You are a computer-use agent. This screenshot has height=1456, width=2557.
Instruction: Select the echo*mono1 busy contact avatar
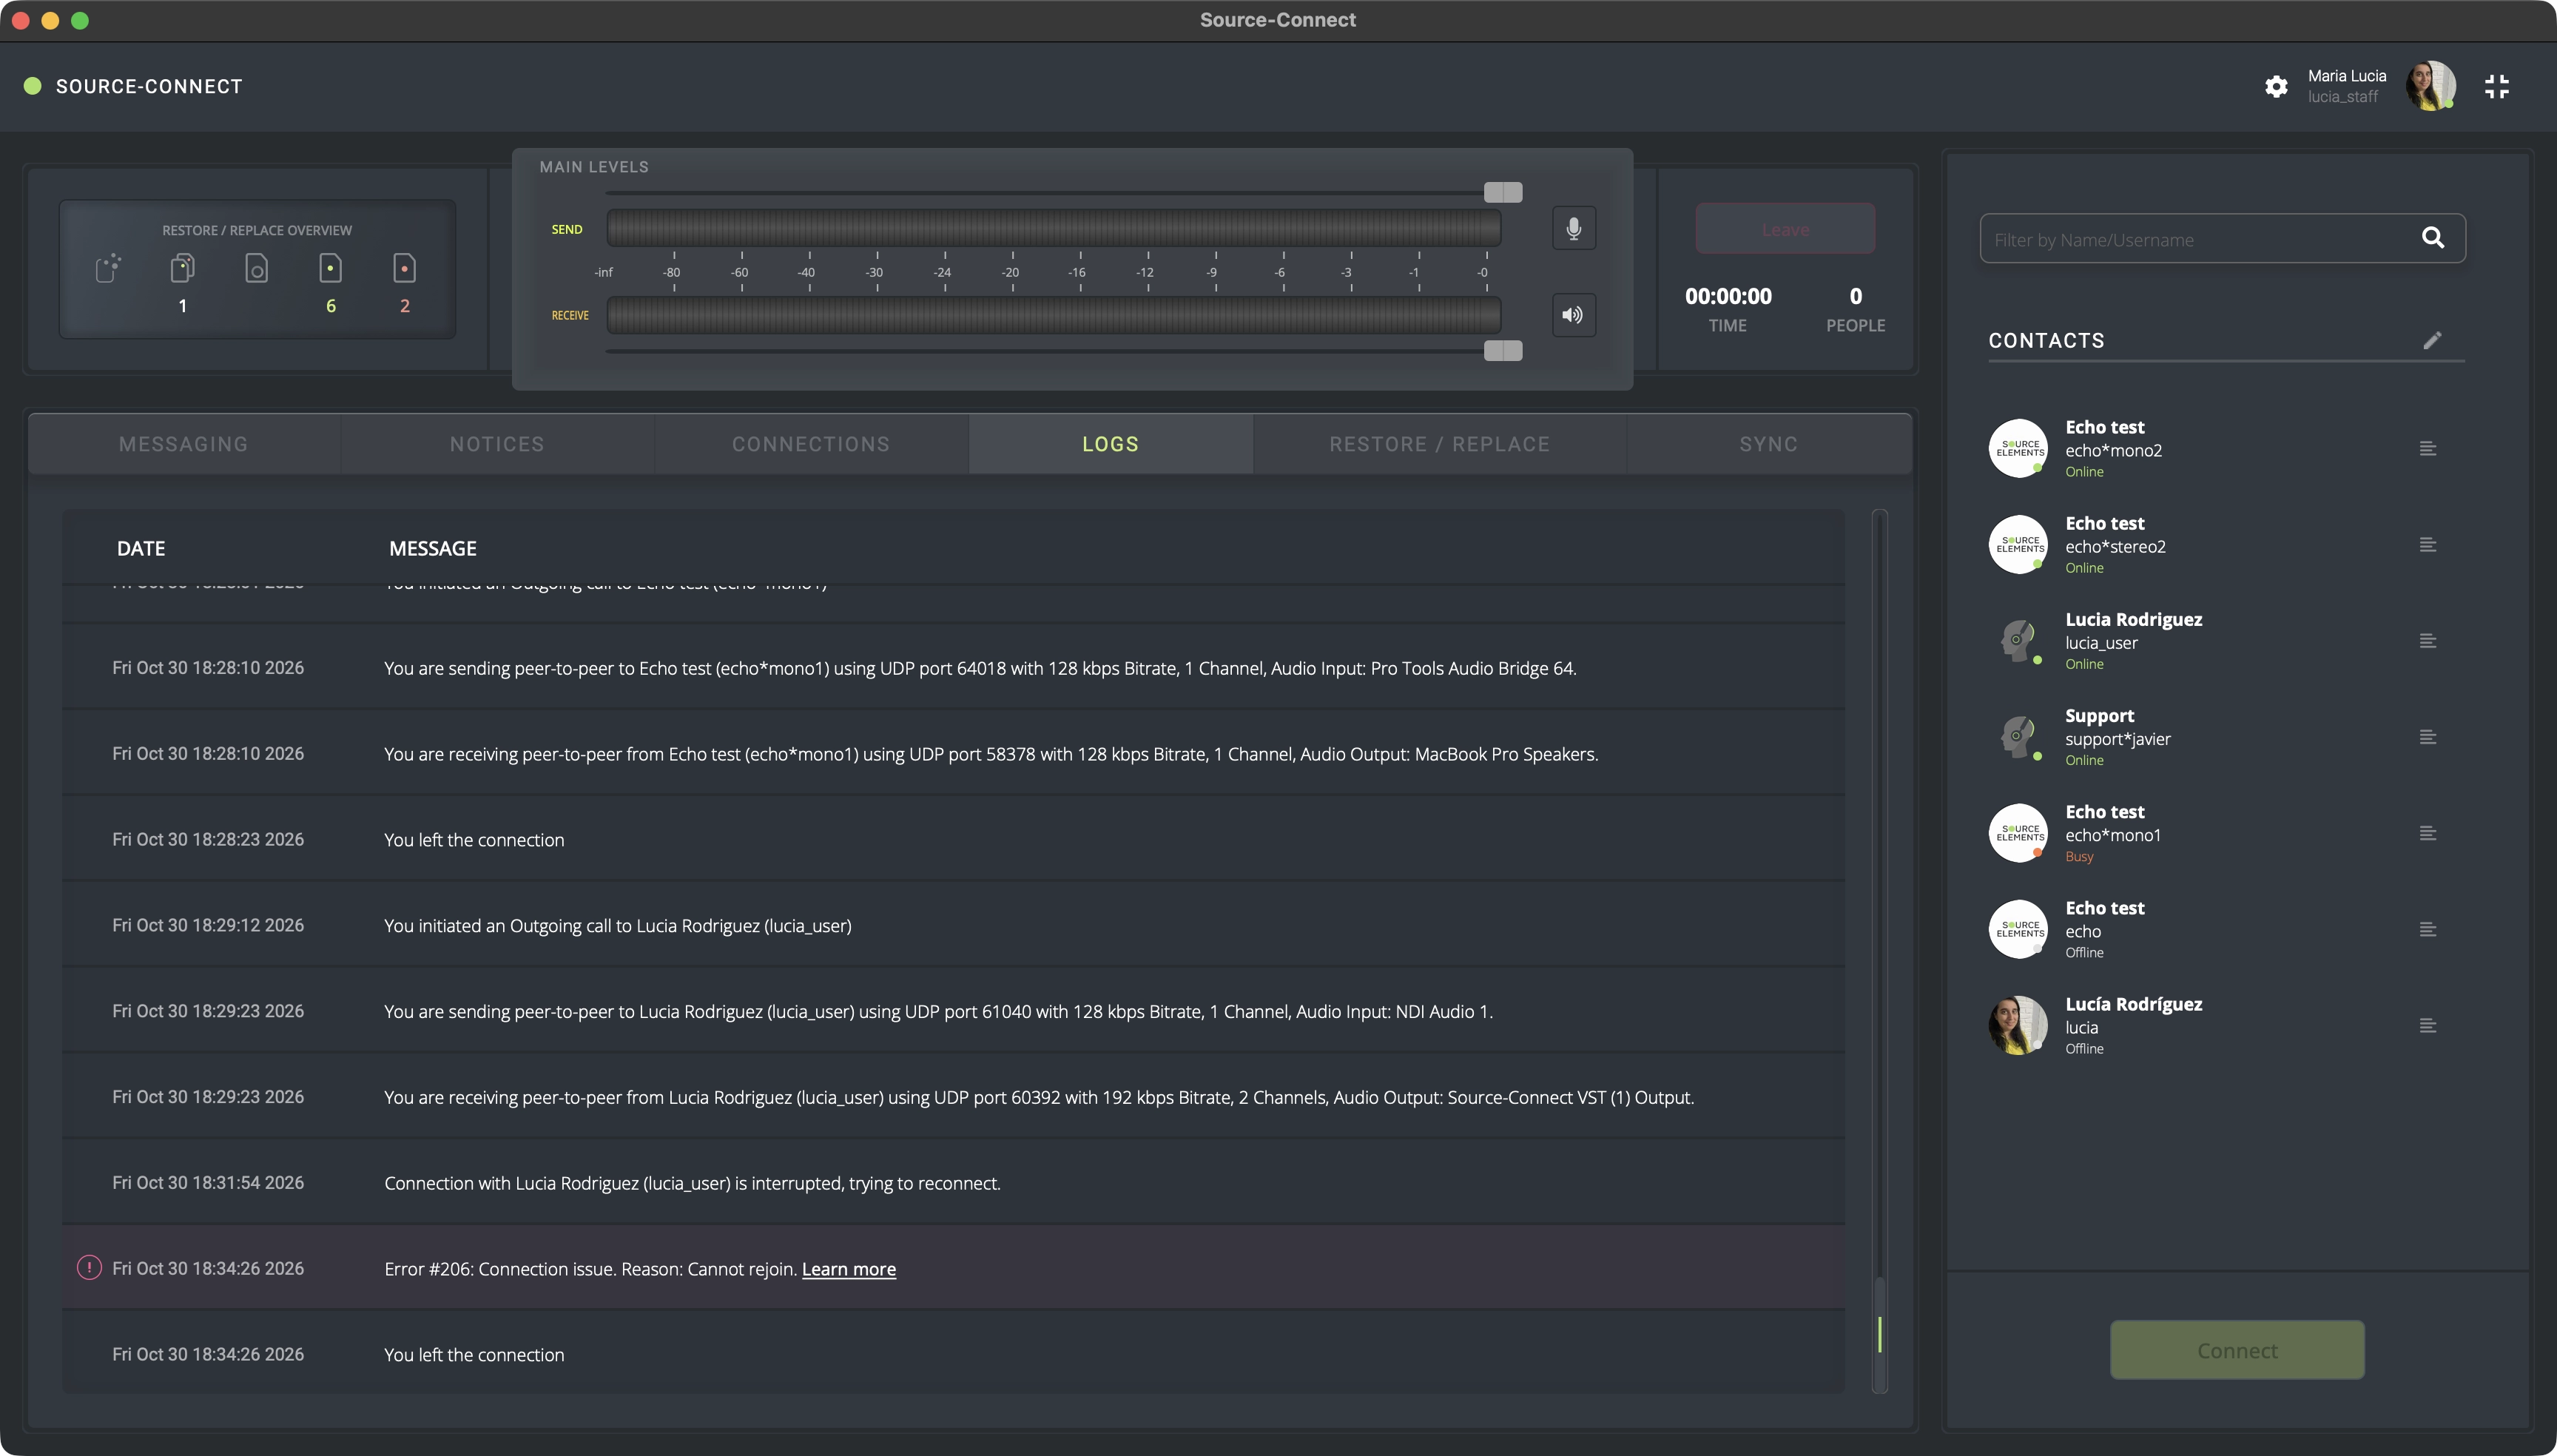pos(2018,833)
